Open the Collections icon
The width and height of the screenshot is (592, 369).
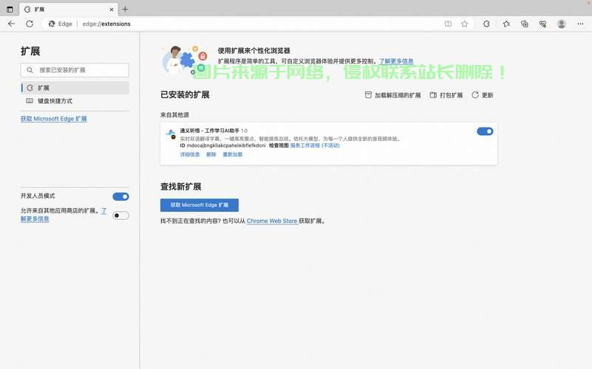coord(525,24)
